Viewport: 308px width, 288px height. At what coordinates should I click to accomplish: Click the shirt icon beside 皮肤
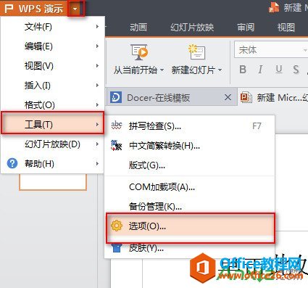point(117,248)
